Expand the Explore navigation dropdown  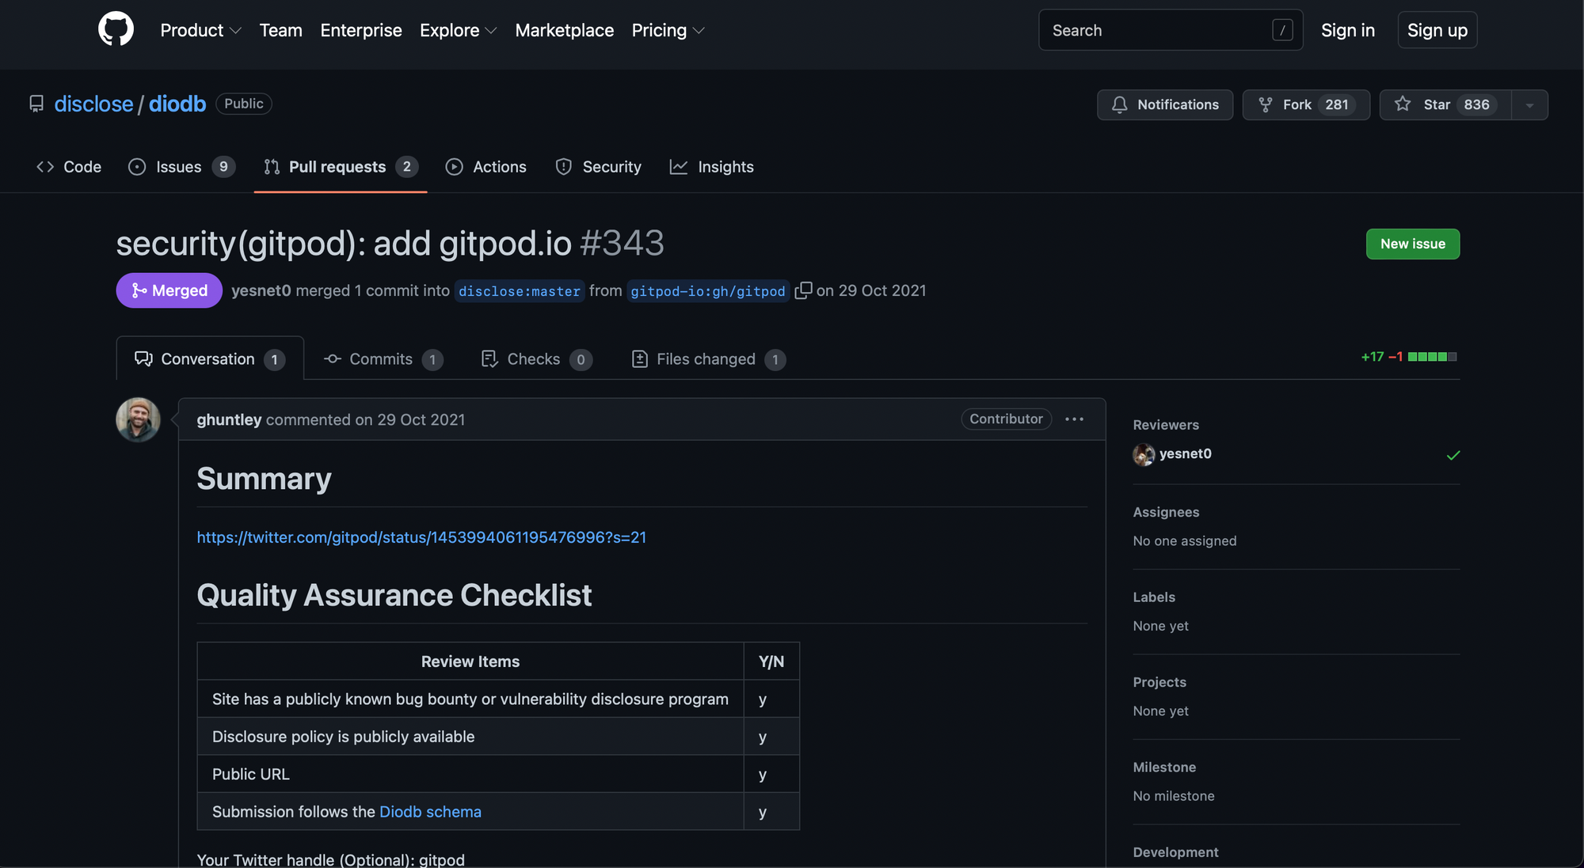[x=458, y=30]
